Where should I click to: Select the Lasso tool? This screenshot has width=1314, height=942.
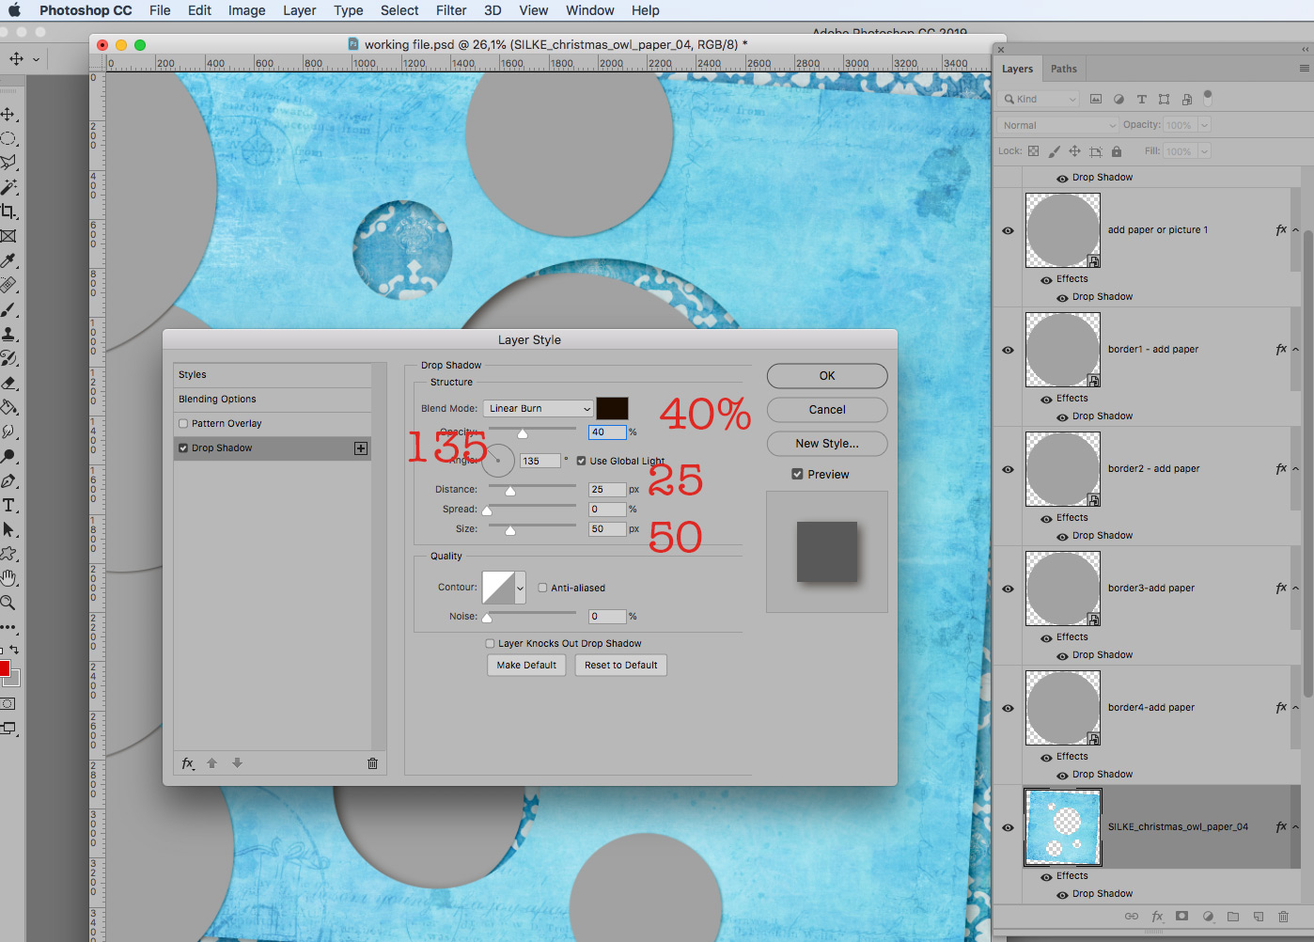(x=8, y=163)
